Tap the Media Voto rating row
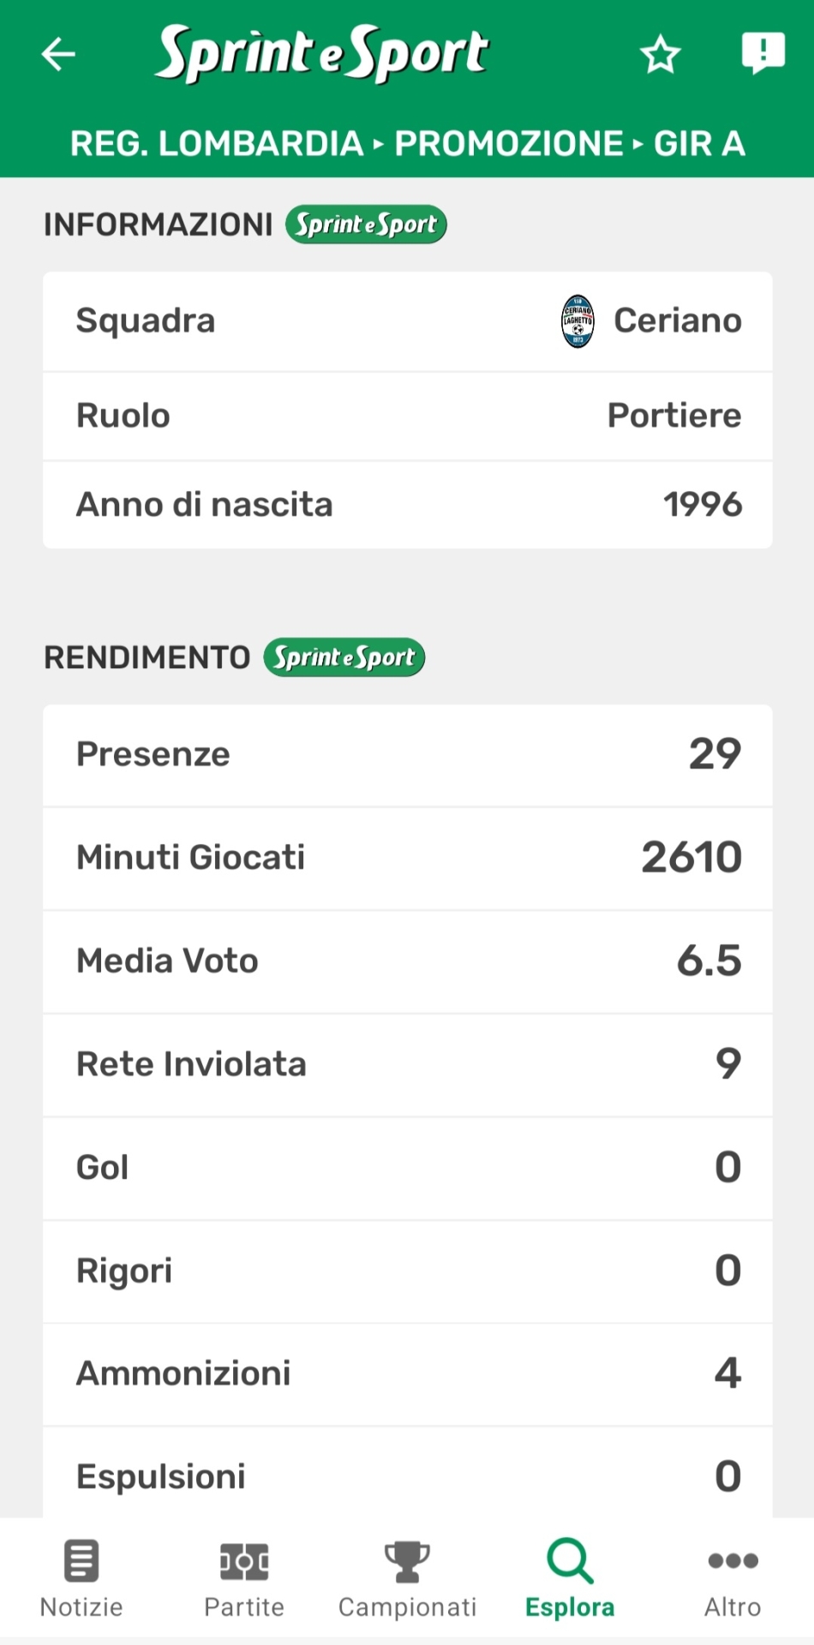 pos(407,961)
